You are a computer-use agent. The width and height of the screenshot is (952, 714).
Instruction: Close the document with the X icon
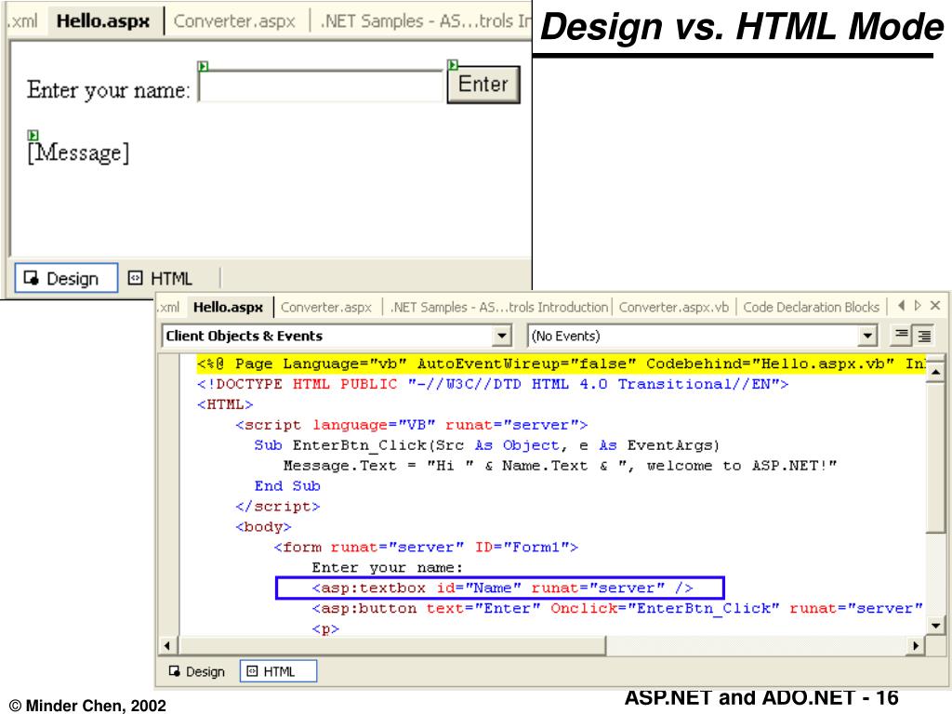pyautogui.click(x=935, y=305)
